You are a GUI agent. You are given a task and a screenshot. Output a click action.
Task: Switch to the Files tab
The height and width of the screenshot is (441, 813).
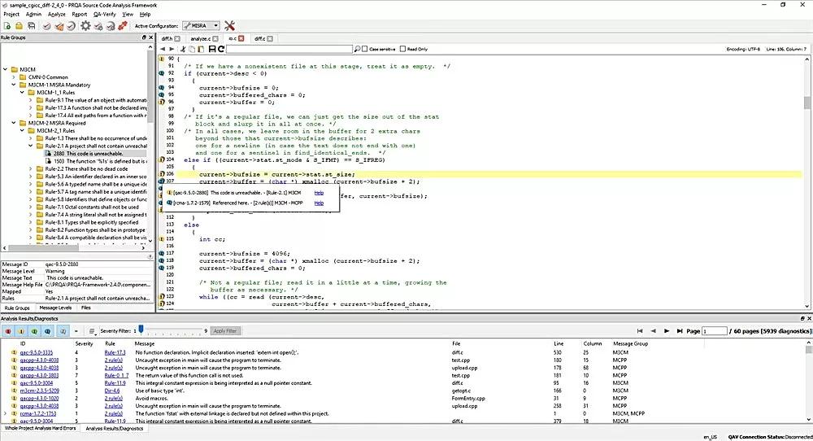(x=86, y=308)
